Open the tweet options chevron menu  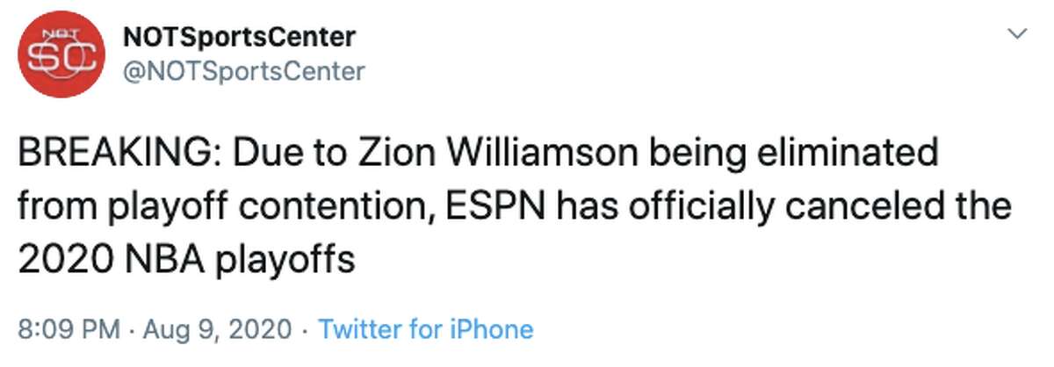point(1018,34)
